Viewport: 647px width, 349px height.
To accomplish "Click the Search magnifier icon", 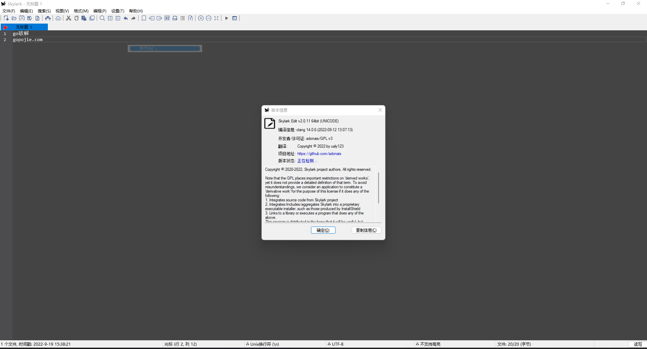I will (102, 18).
